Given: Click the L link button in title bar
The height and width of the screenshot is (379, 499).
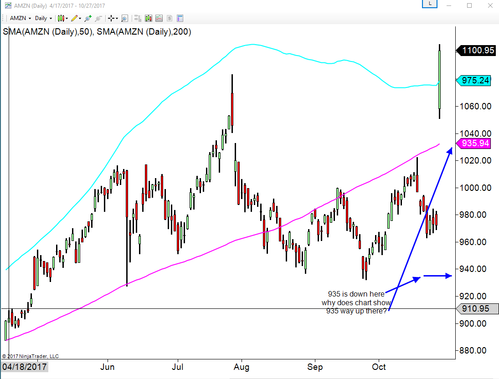Looking at the screenshot, I should [430, 4].
